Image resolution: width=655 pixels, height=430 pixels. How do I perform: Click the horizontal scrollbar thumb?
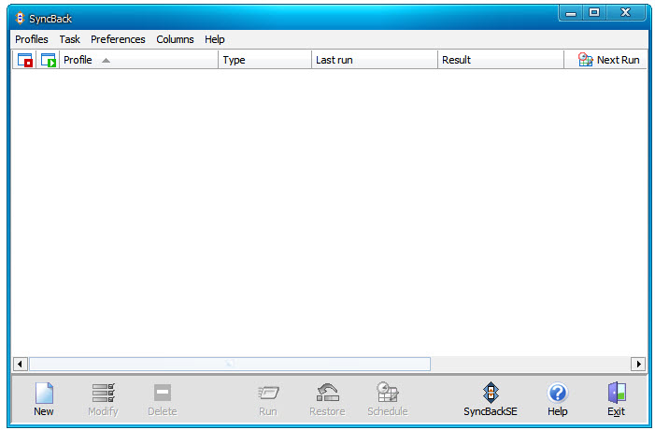tap(230, 364)
